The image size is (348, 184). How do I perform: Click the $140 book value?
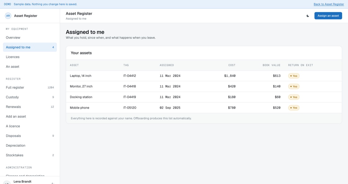(277, 86)
